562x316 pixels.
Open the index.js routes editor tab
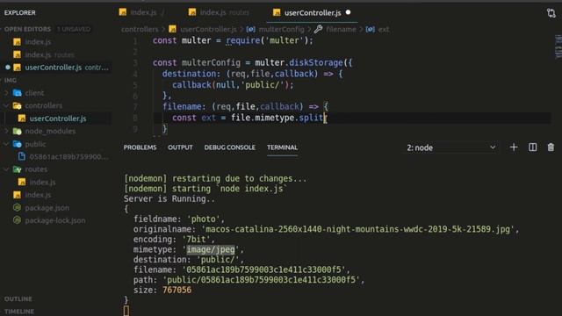[219, 12]
